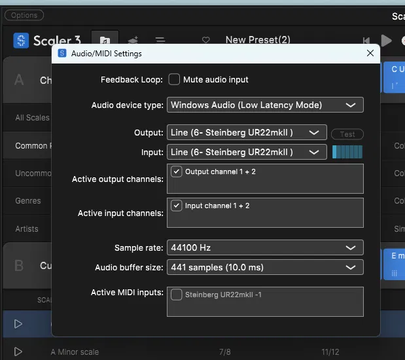
Task: Click the skip to start icon
Action: click(x=366, y=41)
